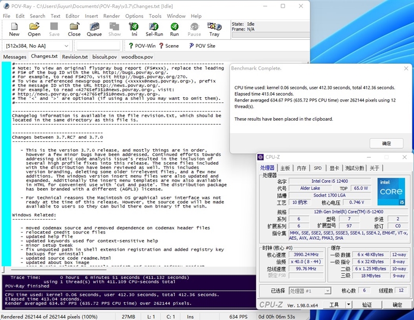Switch to the biscuit.pov tab
Image resolution: width=414 pixels, height=320 pixels.
[105, 56]
